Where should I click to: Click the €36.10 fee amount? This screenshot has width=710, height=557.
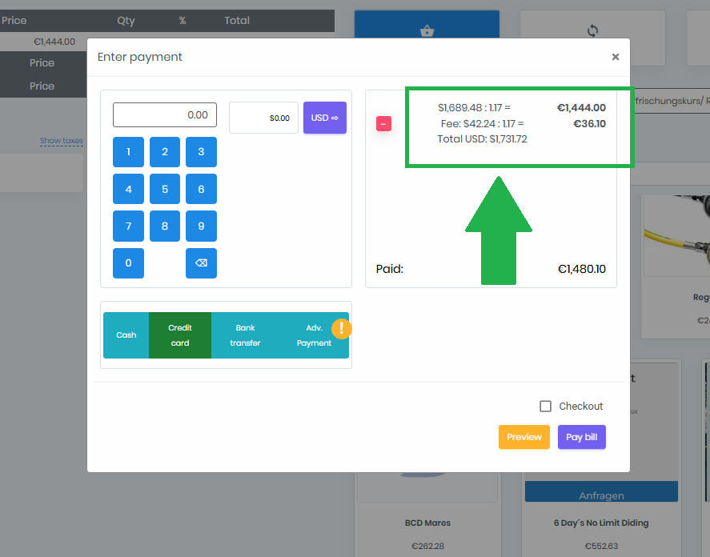point(590,123)
